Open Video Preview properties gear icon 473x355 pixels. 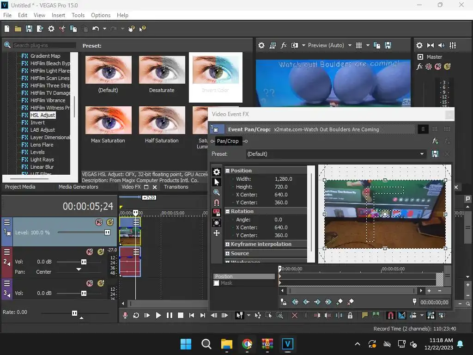click(x=261, y=45)
